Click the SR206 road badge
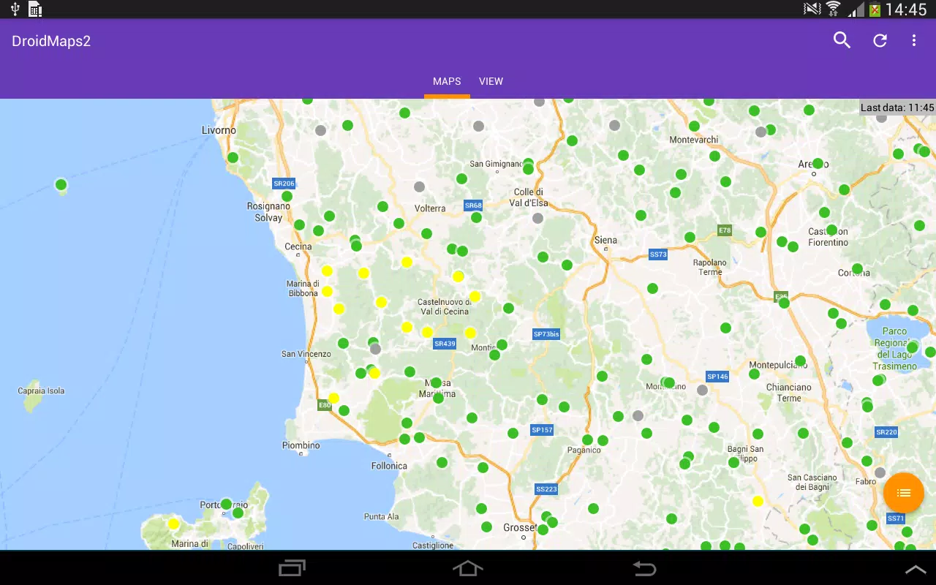This screenshot has width=936, height=585. (284, 184)
